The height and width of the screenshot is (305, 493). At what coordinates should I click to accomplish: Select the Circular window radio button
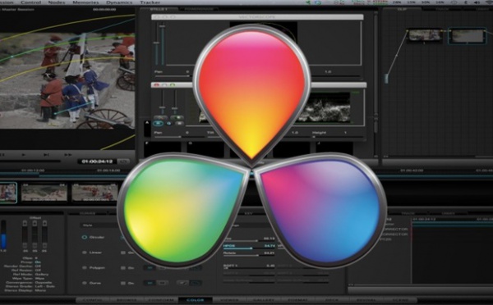tap(85, 237)
